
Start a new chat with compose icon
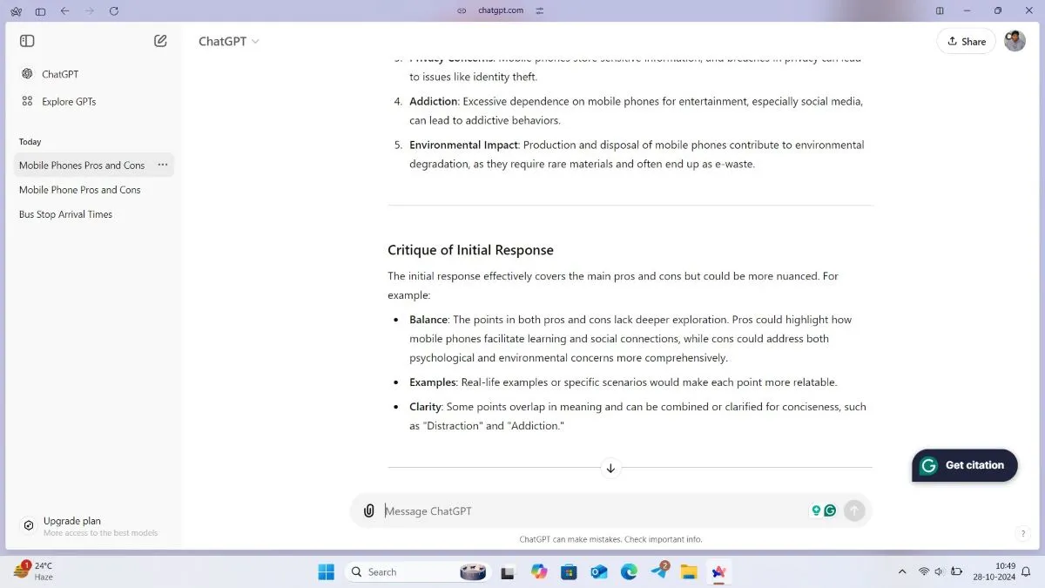pyautogui.click(x=160, y=41)
